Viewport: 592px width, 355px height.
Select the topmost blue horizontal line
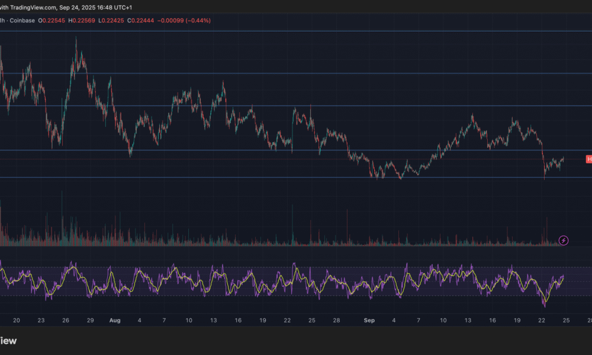296,31
